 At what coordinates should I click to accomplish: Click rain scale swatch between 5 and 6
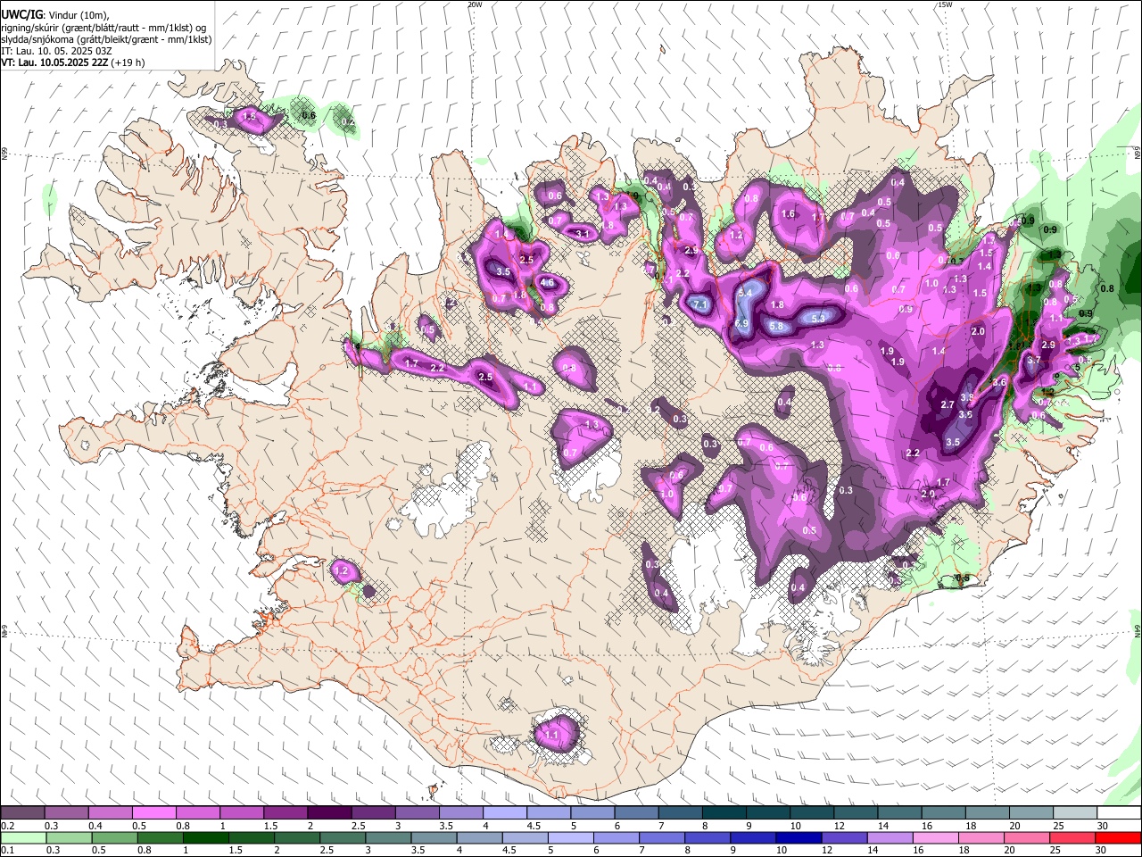[x=572, y=837]
